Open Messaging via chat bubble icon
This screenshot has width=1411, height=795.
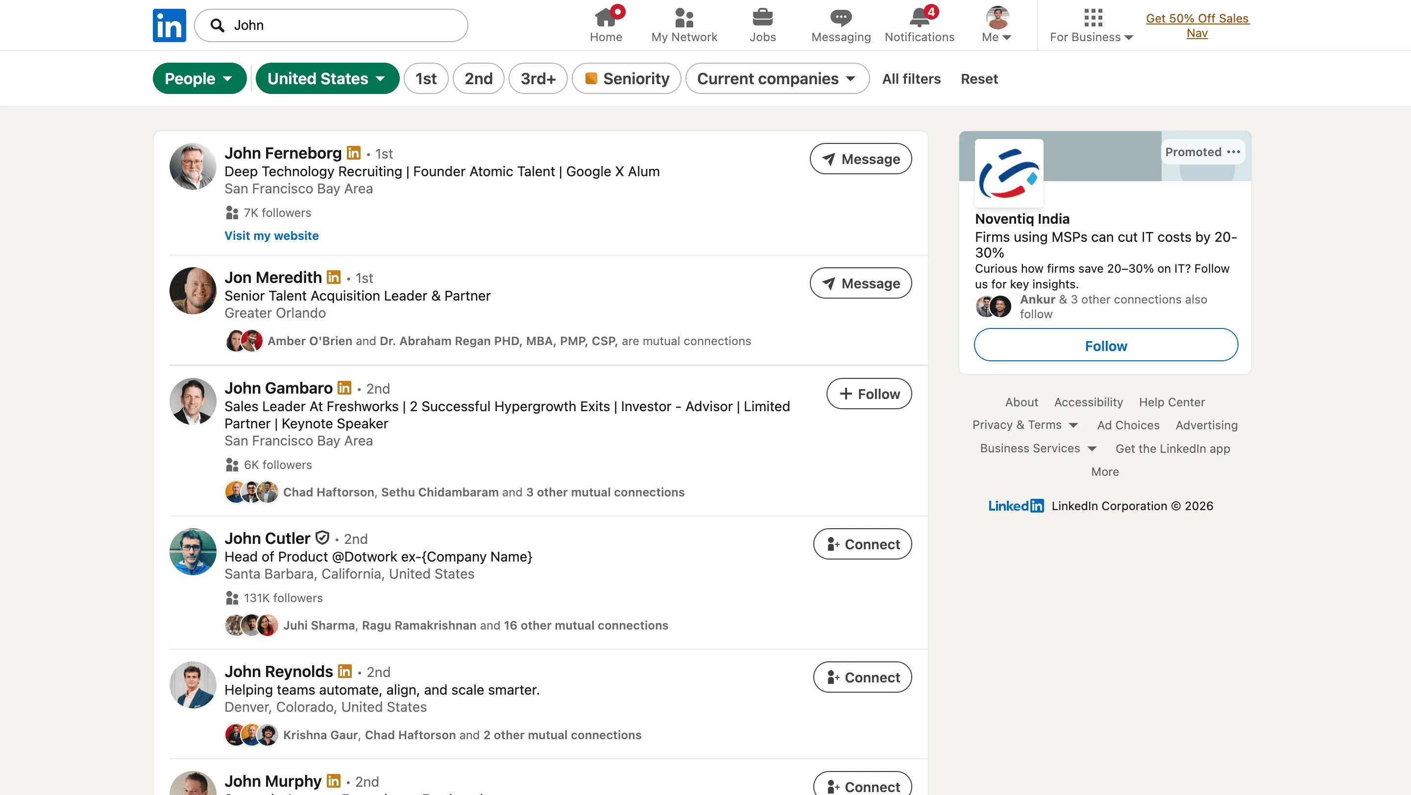[840, 18]
